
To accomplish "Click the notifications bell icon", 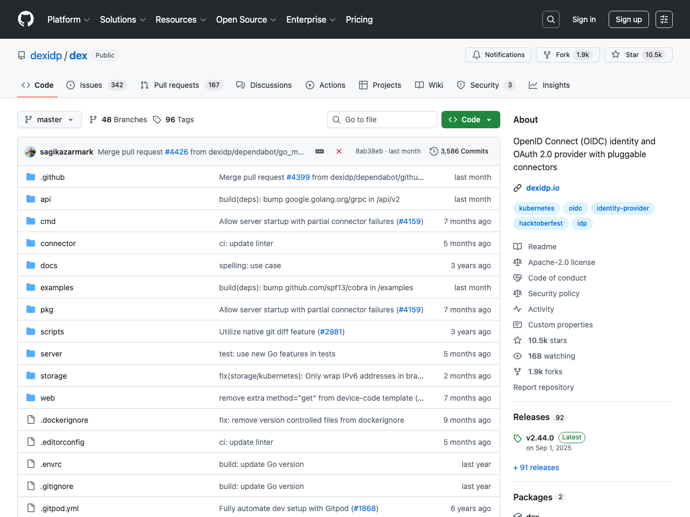I will coord(477,54).
